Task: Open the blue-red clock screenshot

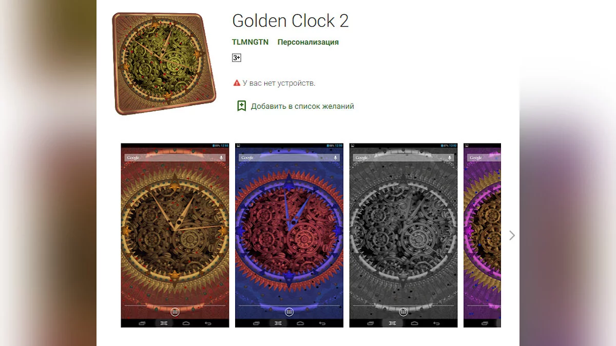Action: pos(289,235)
